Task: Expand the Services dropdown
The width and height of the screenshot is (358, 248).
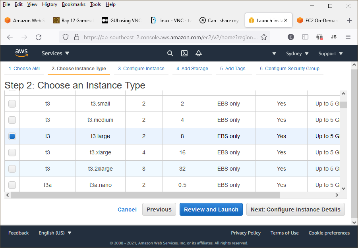Action: pyautogui.click(x=55, y=53)
